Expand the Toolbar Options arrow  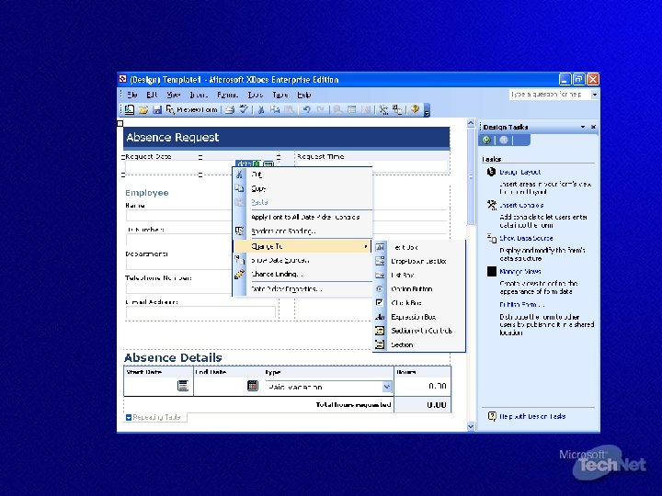tap(427, 110)
